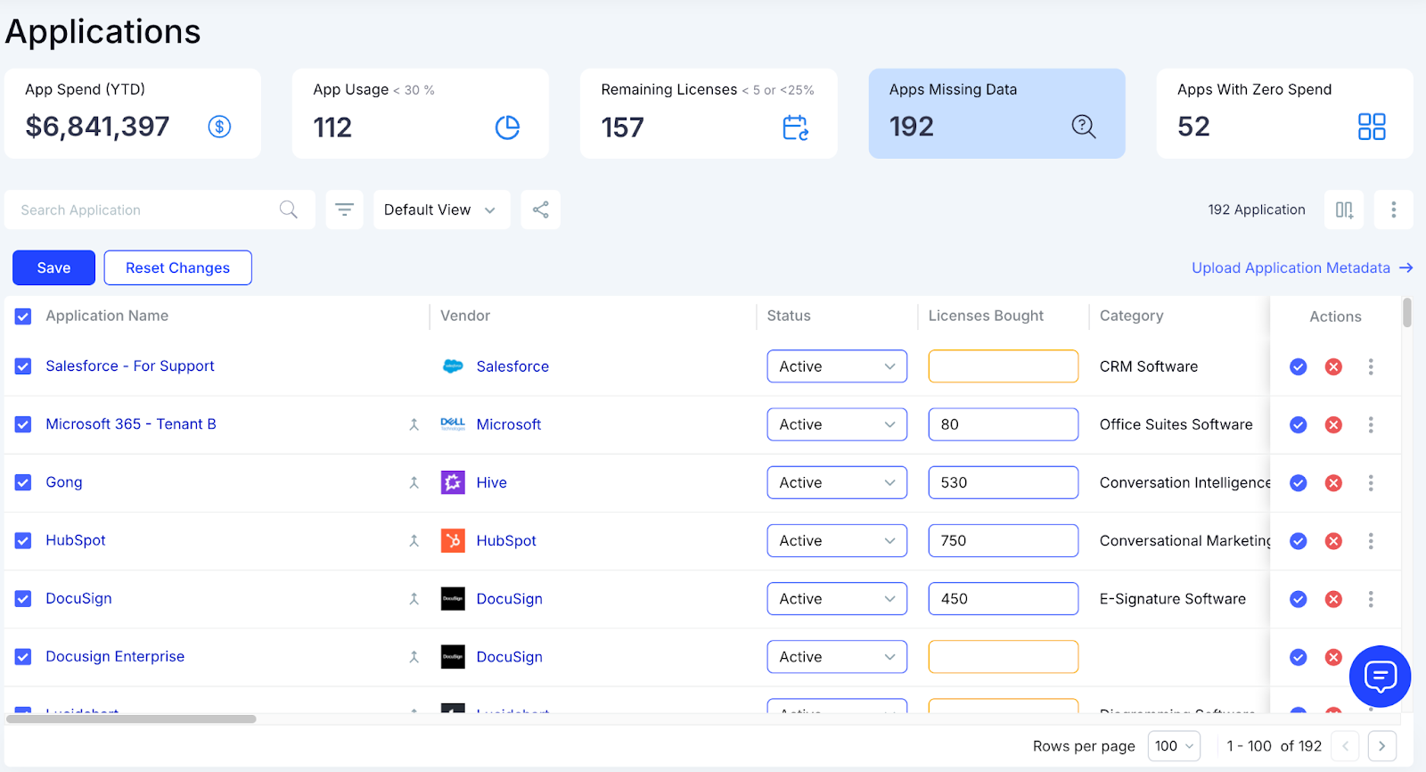Screen dimensions: 1426x772
Task: Approve the Gong row with blue checkmark
Action: point(1299,482)
